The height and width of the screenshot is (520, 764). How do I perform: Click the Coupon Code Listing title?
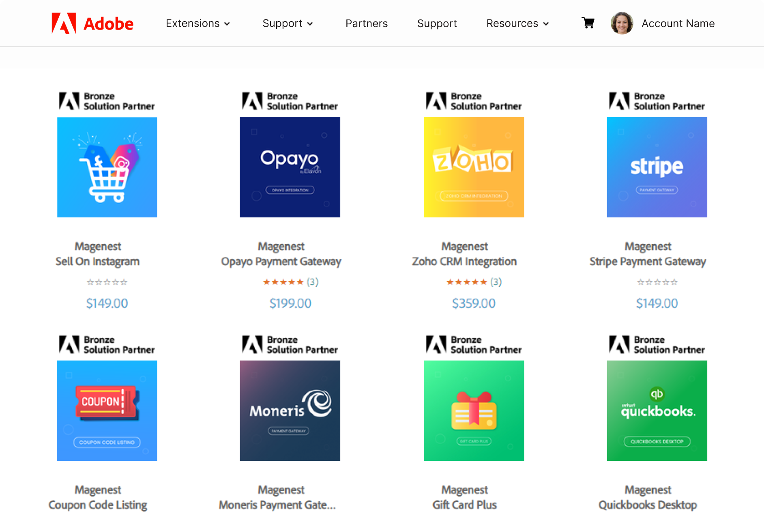98,505
